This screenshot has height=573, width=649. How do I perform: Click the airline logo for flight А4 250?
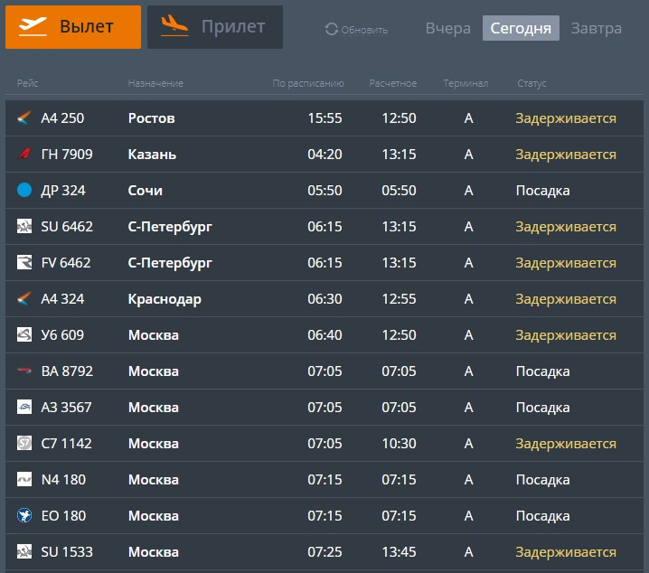[24, 117]
